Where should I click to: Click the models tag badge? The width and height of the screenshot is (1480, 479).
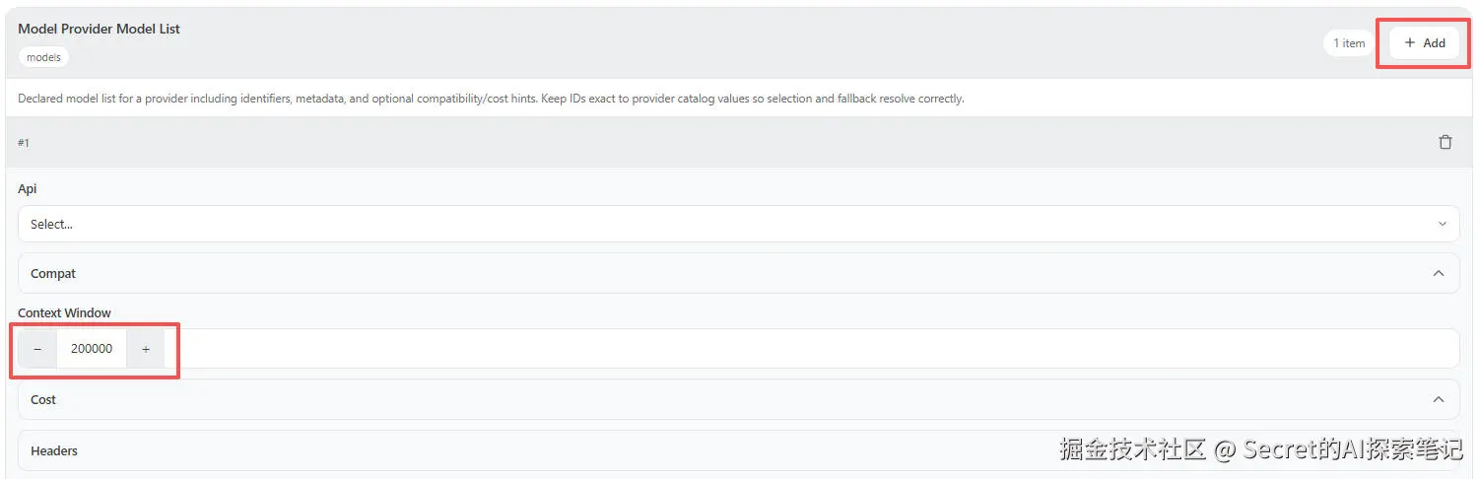pos(43,57)
